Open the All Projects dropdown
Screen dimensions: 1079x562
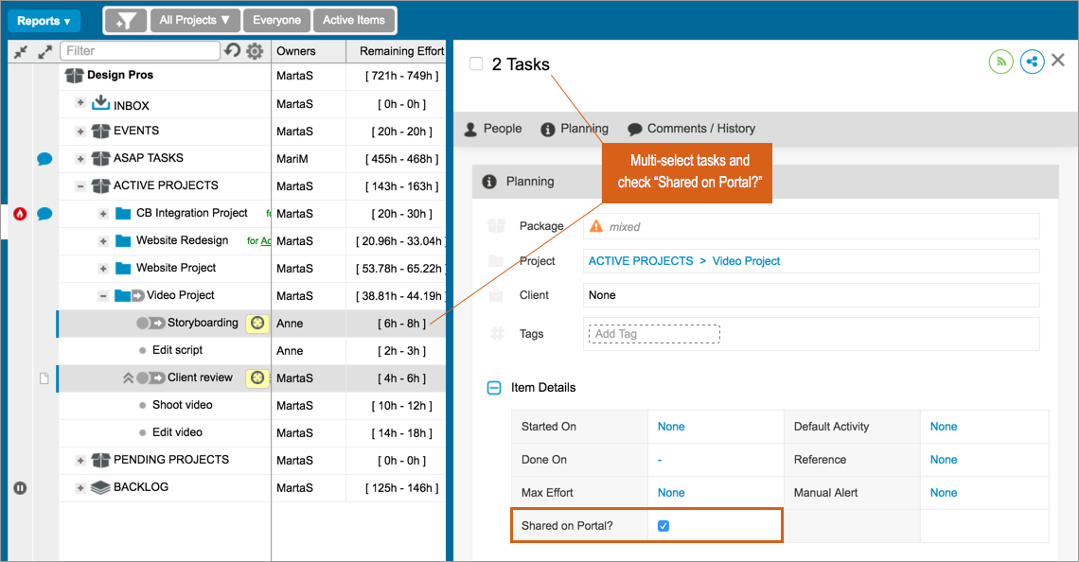click(195, 19)
